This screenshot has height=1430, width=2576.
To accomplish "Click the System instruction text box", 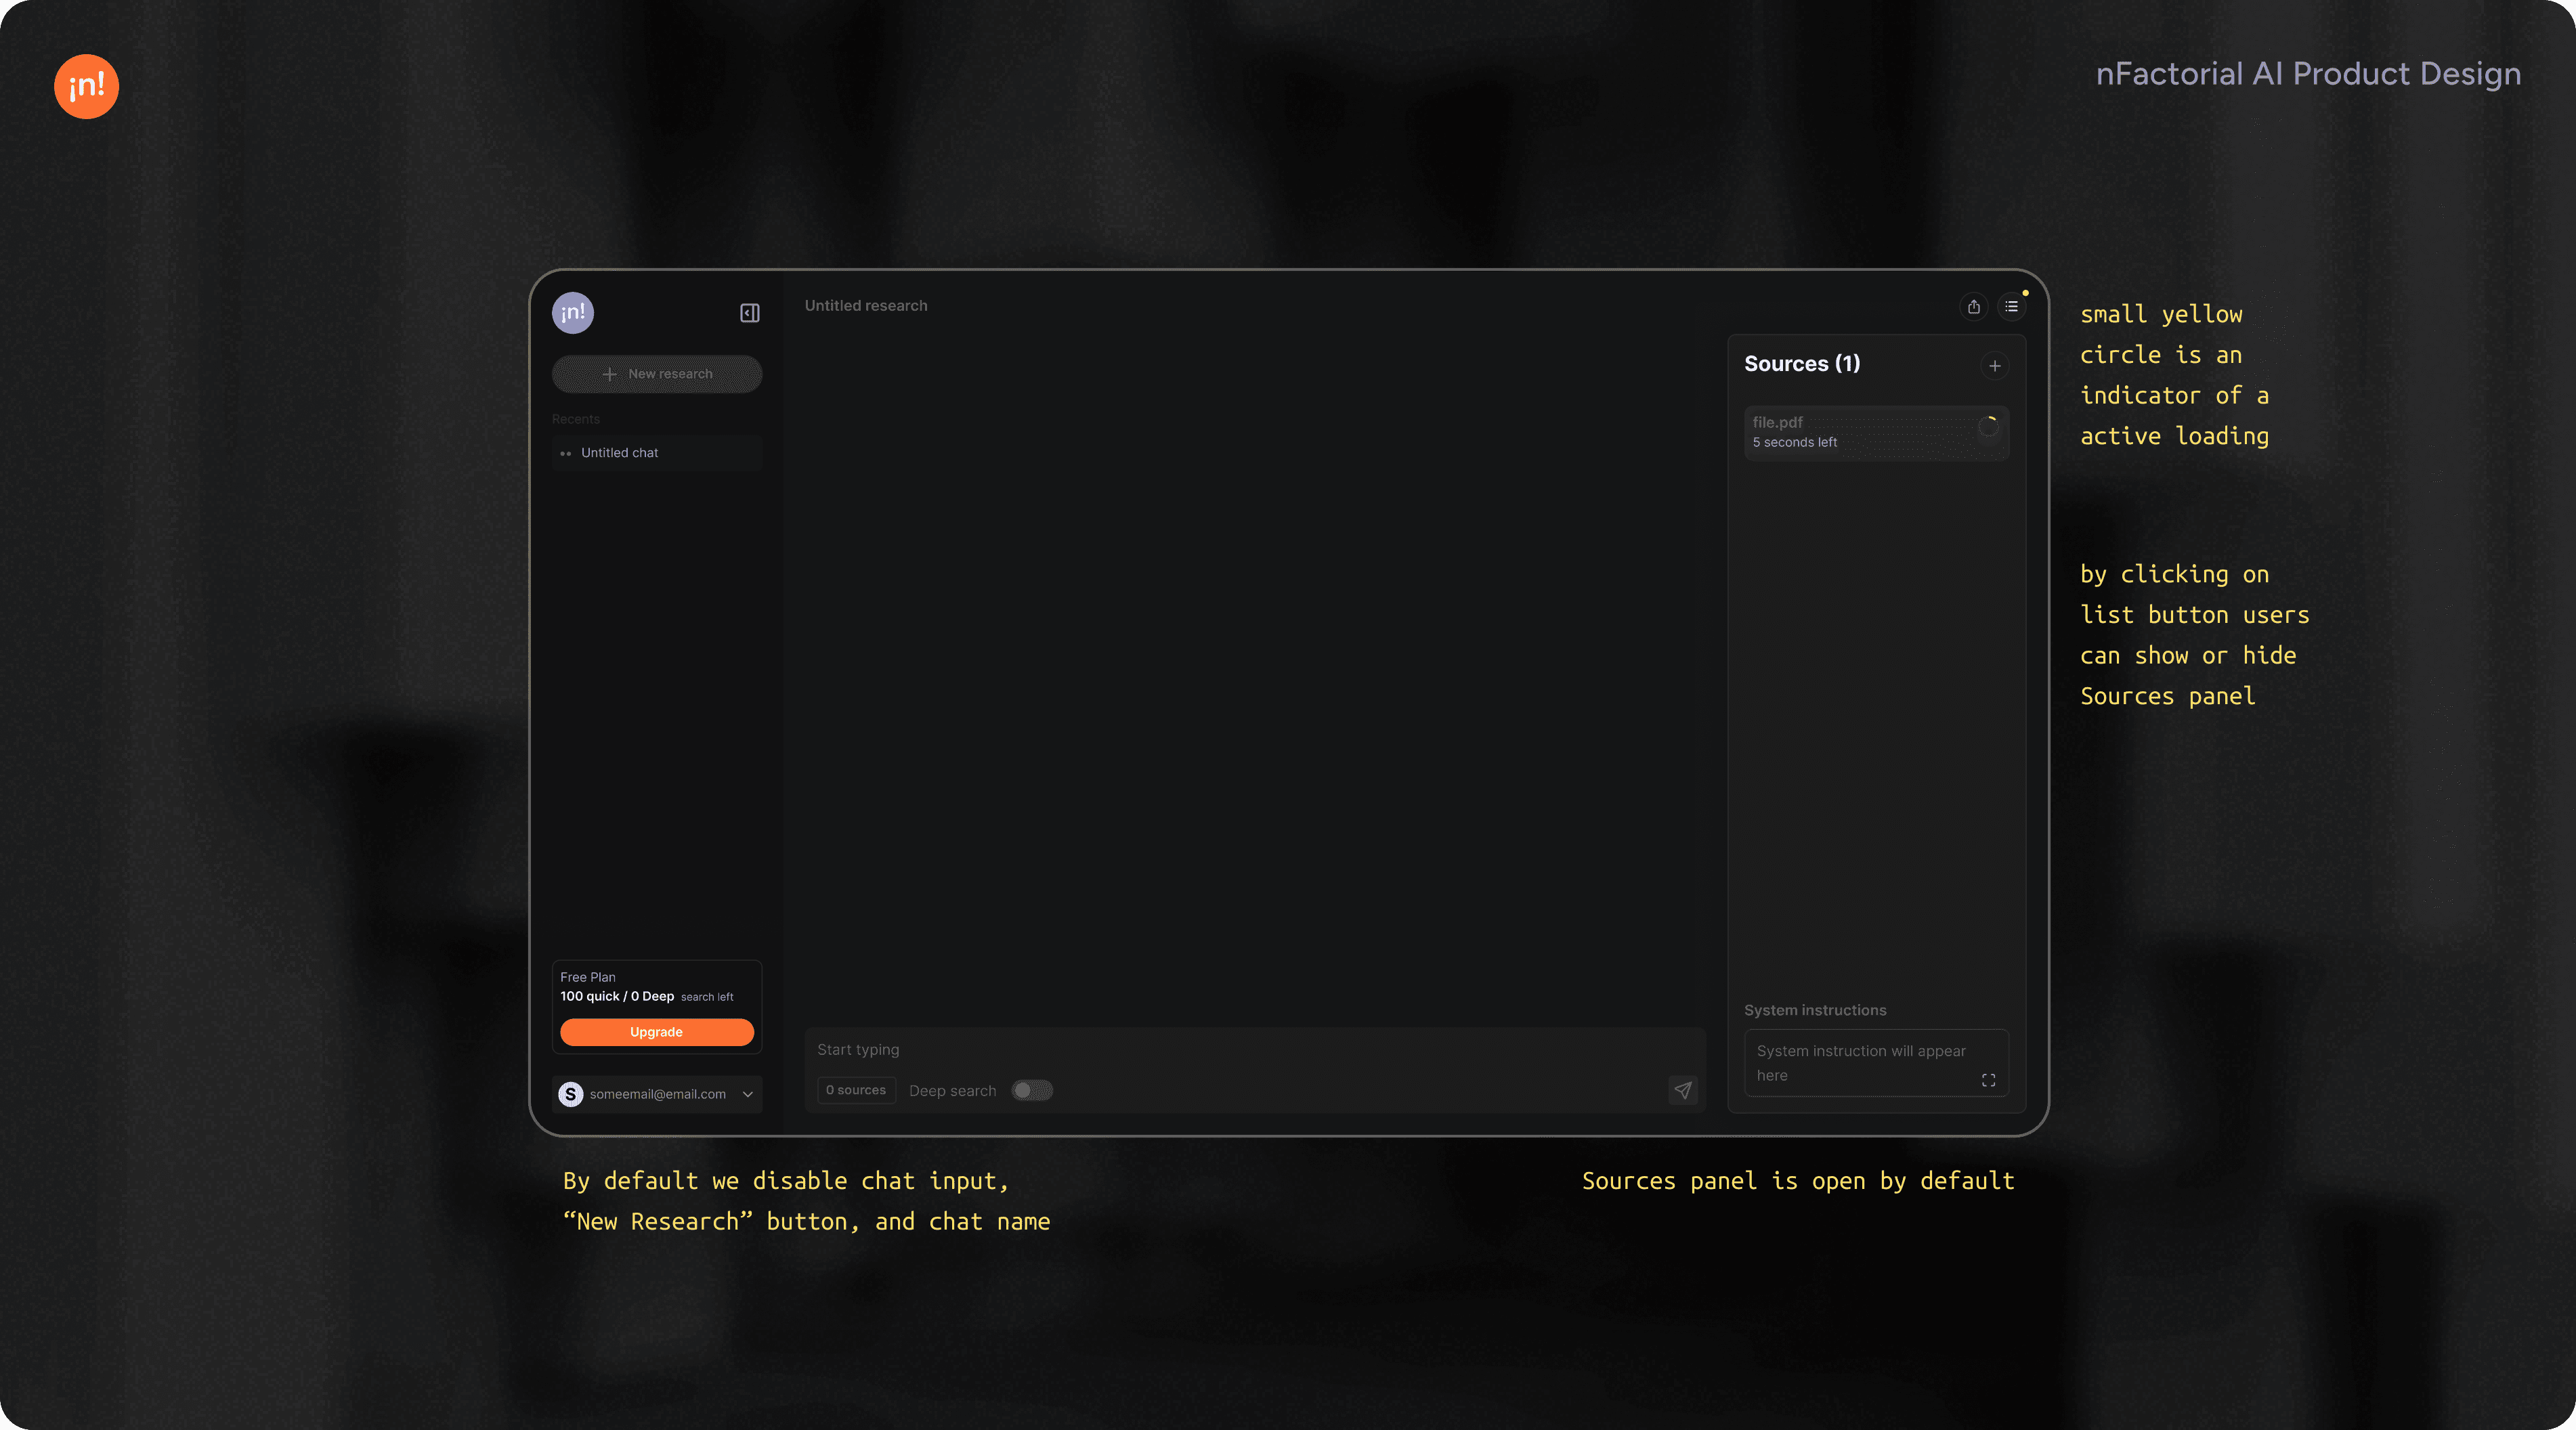I will [1860, 1062].
